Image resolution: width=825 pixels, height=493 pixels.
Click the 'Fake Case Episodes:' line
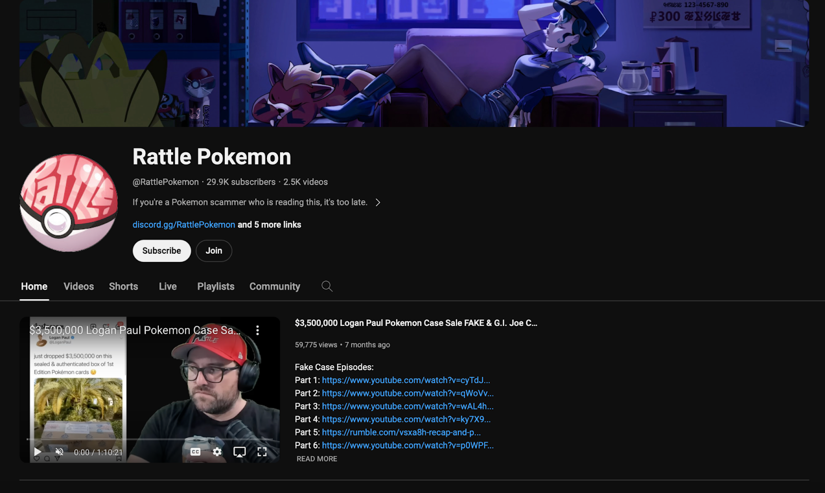334,367
